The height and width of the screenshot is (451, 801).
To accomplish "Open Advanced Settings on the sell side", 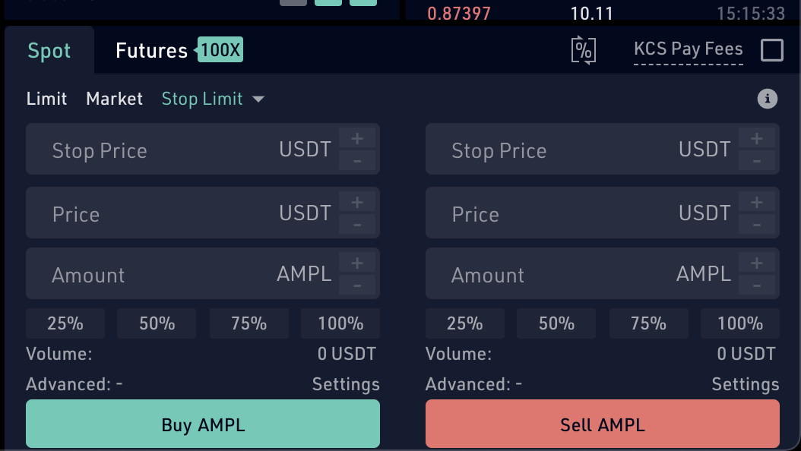I will [745, 384].
